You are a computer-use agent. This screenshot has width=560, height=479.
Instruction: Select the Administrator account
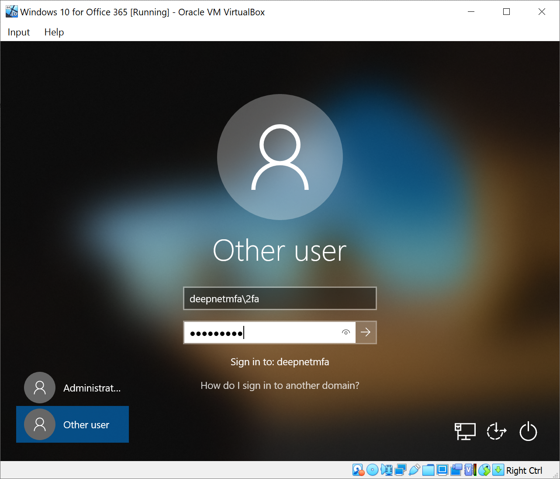click(x=73, y=388)
